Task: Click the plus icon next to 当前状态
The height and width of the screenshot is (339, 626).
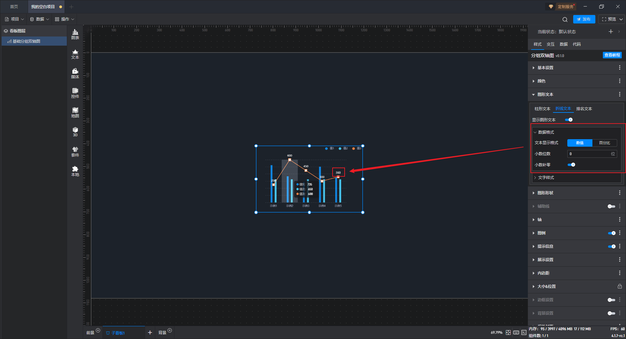Action: coord(611,32)
